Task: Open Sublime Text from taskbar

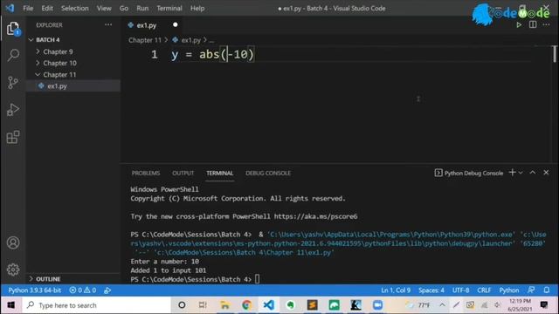Action: tap(313, 305)
